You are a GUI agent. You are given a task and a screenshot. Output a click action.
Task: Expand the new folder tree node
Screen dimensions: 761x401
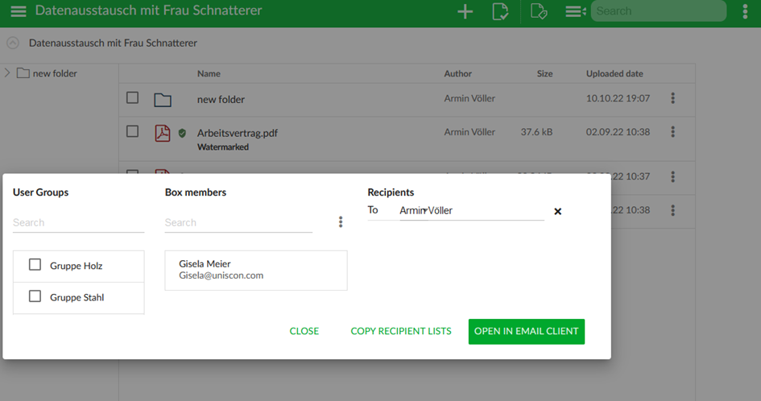coord(7,72)
